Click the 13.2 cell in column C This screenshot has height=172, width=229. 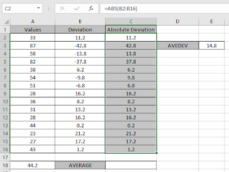[131, 109]
